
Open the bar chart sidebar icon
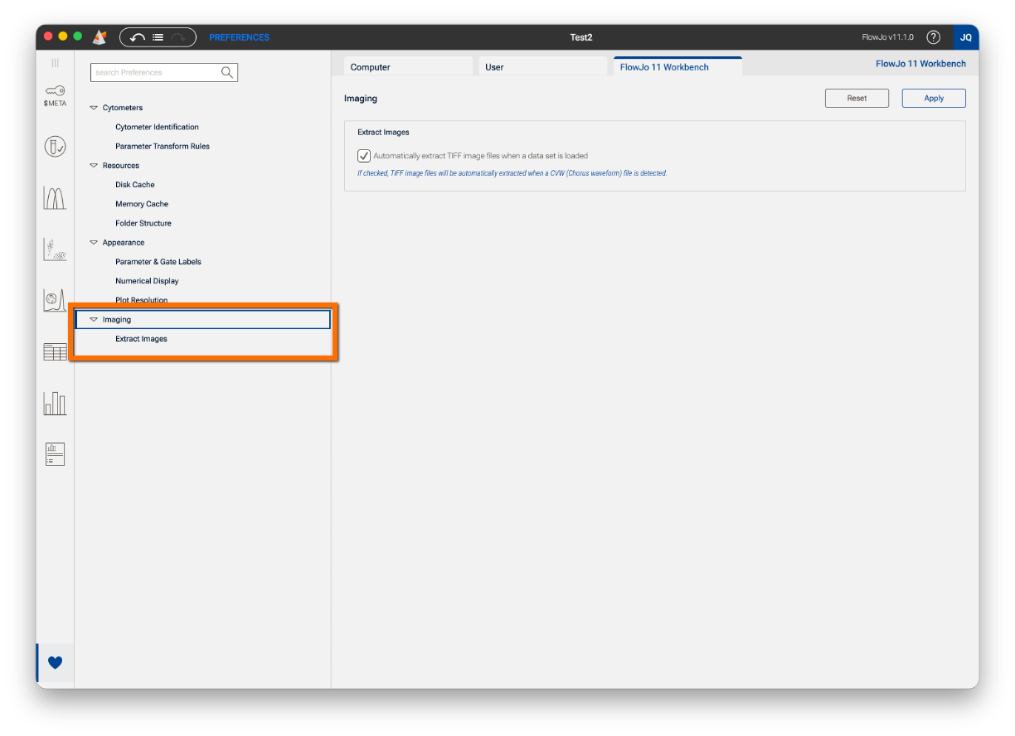coord(55,404)
